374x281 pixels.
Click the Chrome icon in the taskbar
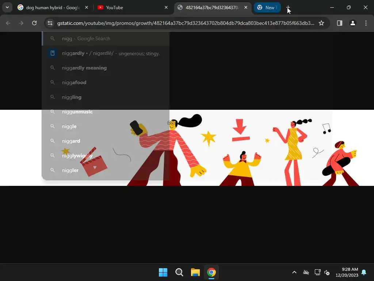pos(211,272)
